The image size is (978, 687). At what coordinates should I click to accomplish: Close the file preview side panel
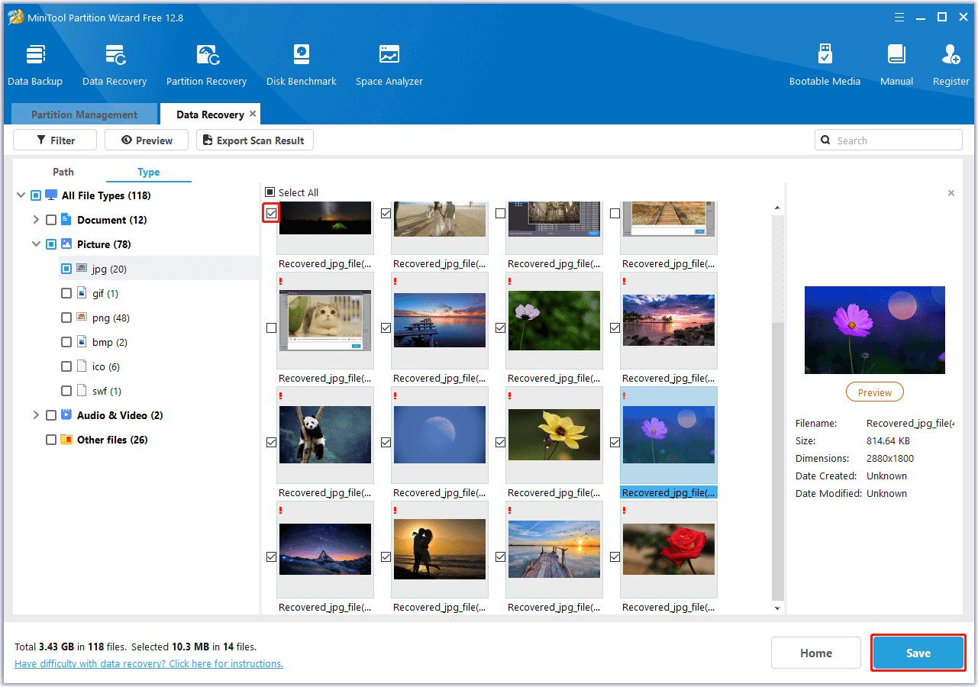click(x=951, y=193)
